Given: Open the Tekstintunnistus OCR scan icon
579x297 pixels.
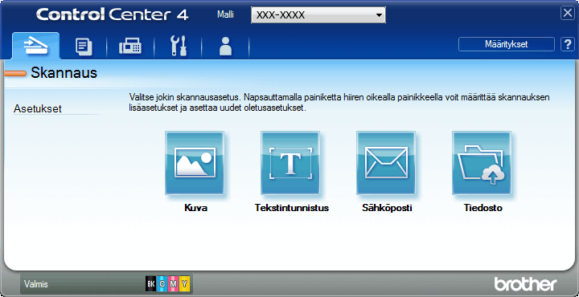Looking at the screenshot, I should tap(290, 163).
